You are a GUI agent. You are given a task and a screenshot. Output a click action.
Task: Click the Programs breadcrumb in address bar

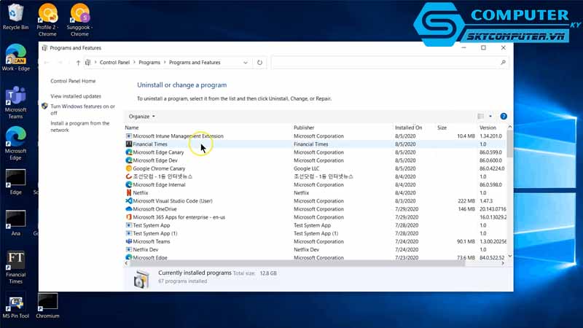point(149,63)
